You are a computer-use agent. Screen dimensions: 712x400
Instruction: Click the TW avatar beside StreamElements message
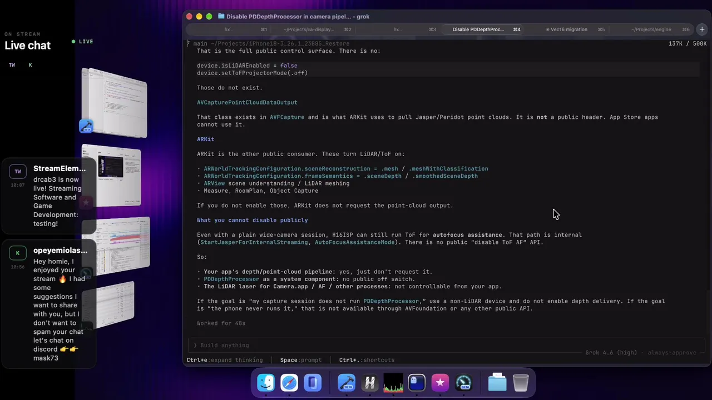click(18, 172)
